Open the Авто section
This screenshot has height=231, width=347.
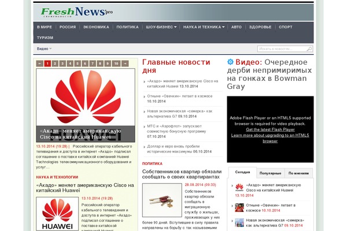click(237, 27)
